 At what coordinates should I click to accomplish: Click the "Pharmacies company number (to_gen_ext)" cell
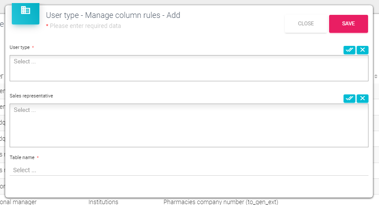221,202
